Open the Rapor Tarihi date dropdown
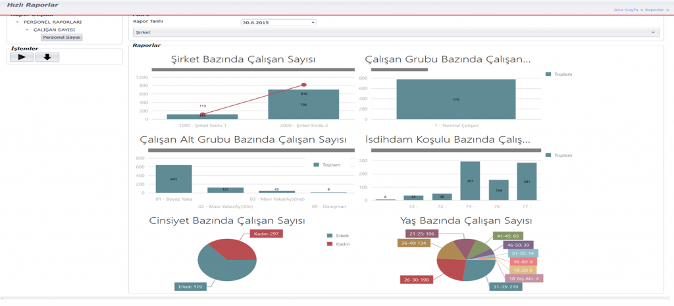This screenshot has width=674, height=306. point(313,22)
